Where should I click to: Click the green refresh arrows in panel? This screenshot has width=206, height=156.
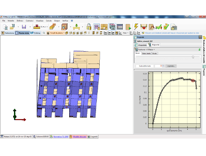[199, 50]
